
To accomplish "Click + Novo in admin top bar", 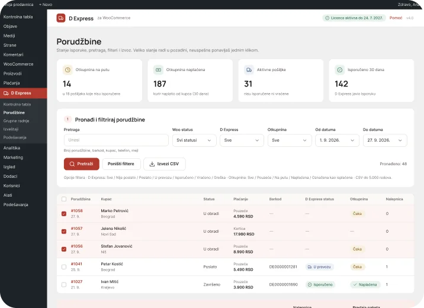I will pos(46,5).
